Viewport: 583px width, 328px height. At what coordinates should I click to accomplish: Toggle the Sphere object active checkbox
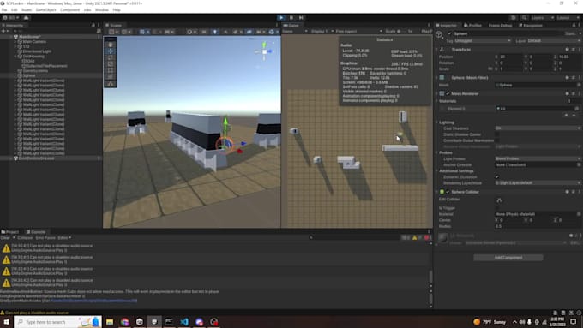tap(449, 33)
